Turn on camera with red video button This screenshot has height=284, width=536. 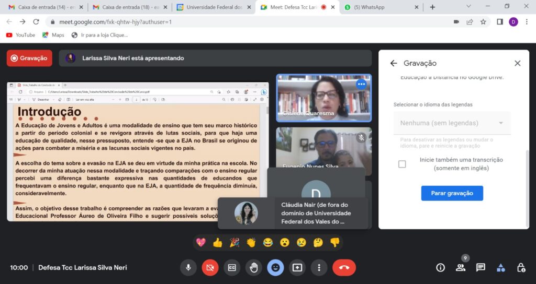(210, 268)
